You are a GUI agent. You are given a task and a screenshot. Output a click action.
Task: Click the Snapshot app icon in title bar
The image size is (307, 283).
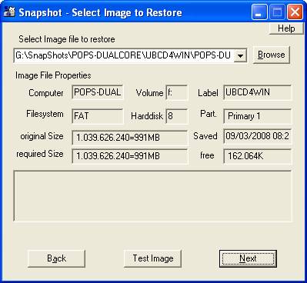pos(9,12)
